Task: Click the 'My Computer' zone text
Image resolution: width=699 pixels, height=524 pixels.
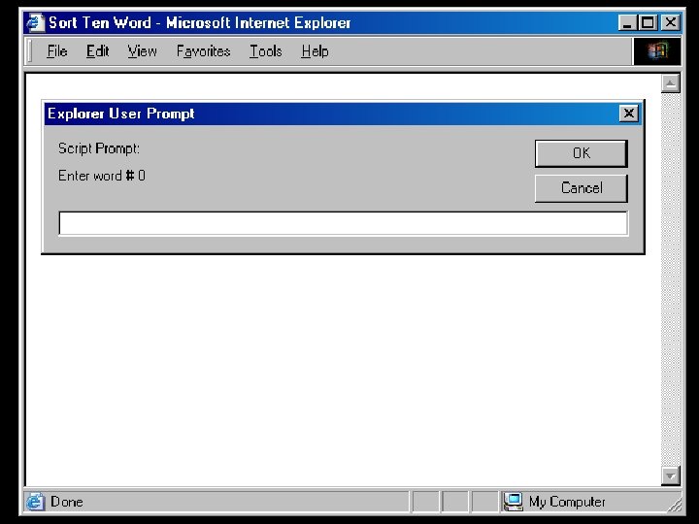Action: point(567,503)
